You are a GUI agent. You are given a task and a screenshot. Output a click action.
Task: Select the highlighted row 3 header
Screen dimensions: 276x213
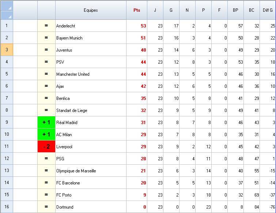[7, 50]
